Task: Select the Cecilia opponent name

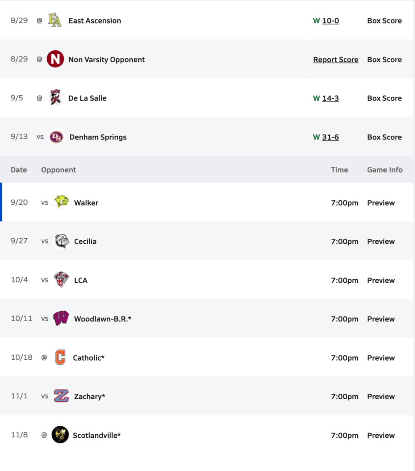Action: (x=85, y=241)
